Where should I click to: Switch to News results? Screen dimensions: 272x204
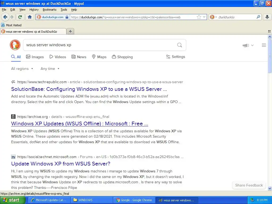pos(79,57)
